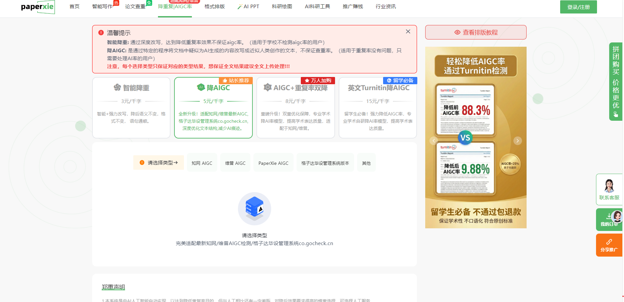Click the swirl icon beside 智能降重 title
624x302 pixels.
(x=117, y=88)
